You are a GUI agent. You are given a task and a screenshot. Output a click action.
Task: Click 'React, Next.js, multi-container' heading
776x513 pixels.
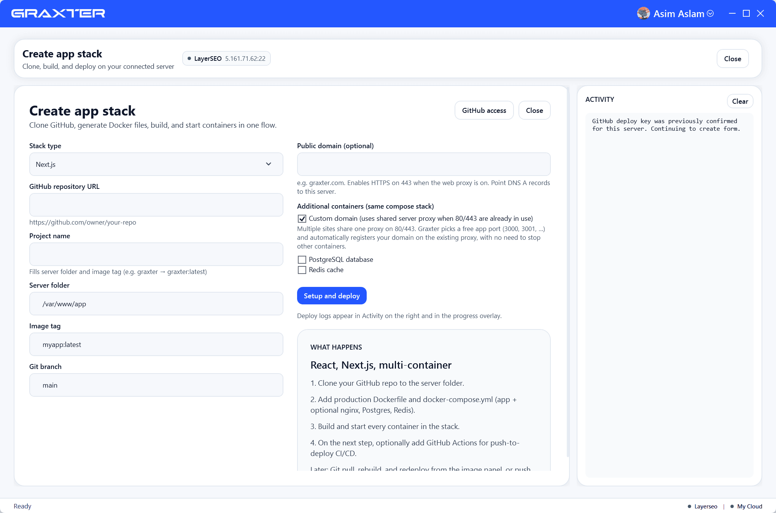(x=381, y=365)
